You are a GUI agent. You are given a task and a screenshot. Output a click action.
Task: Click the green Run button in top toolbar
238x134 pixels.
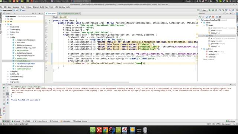[210, 10]
